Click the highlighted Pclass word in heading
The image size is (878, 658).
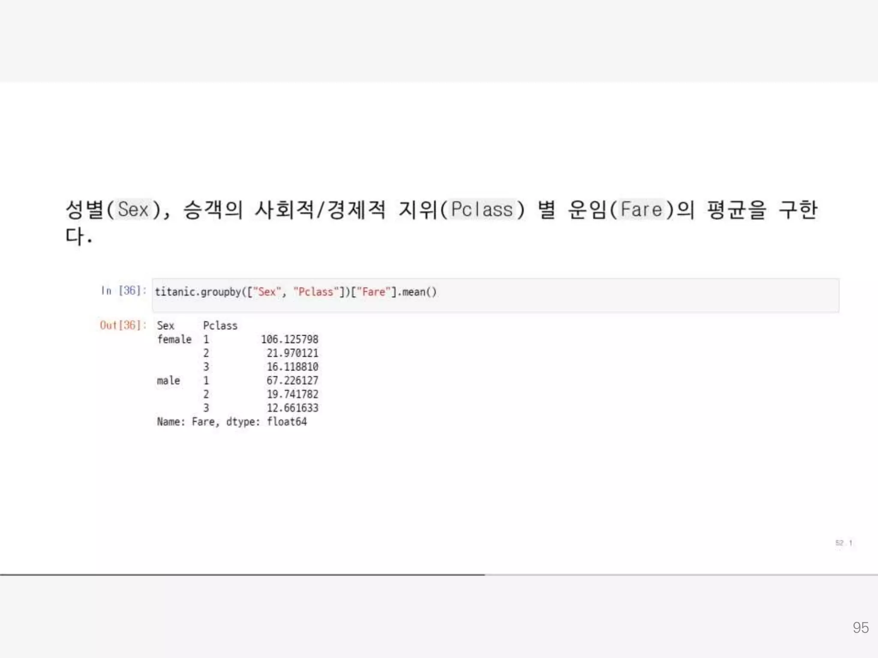482,210
